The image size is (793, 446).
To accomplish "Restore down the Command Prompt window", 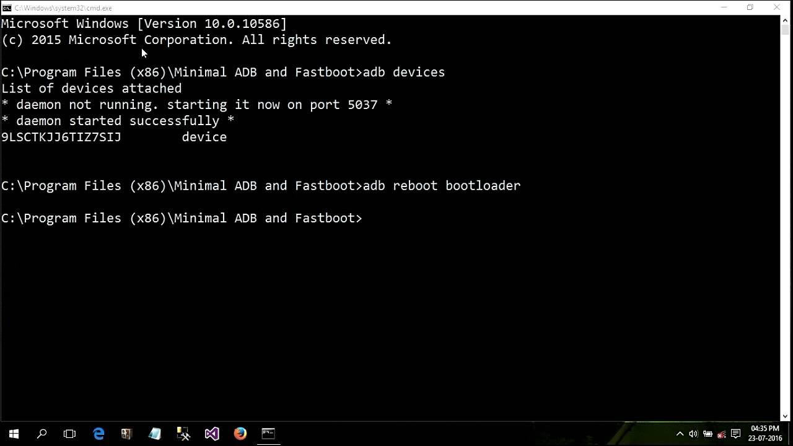I will point(750,7).
